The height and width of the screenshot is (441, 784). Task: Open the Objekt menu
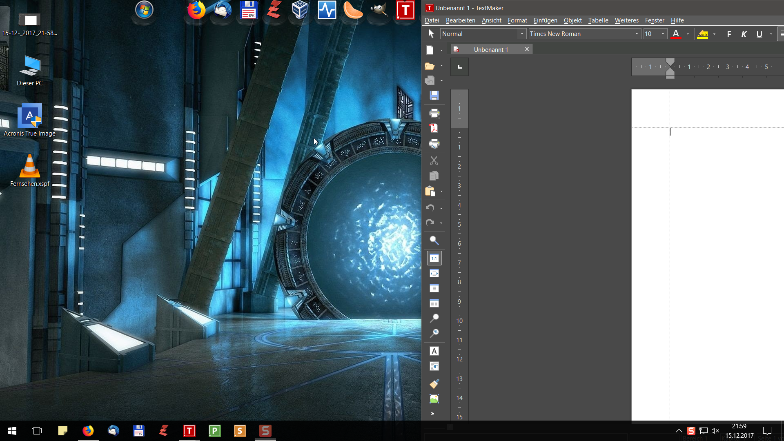click(x=572, y=20)
